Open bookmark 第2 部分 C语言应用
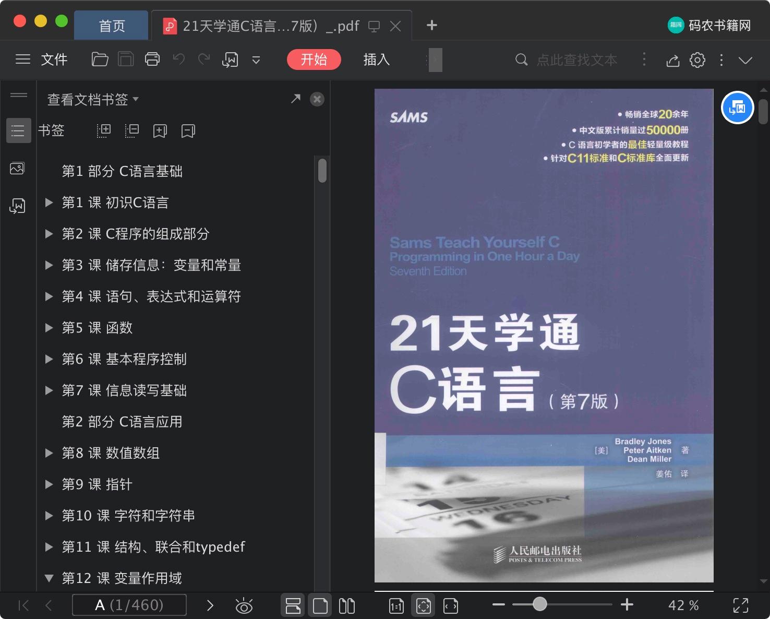The width and height of the screenshot is (770, 619). pos(122,422)
